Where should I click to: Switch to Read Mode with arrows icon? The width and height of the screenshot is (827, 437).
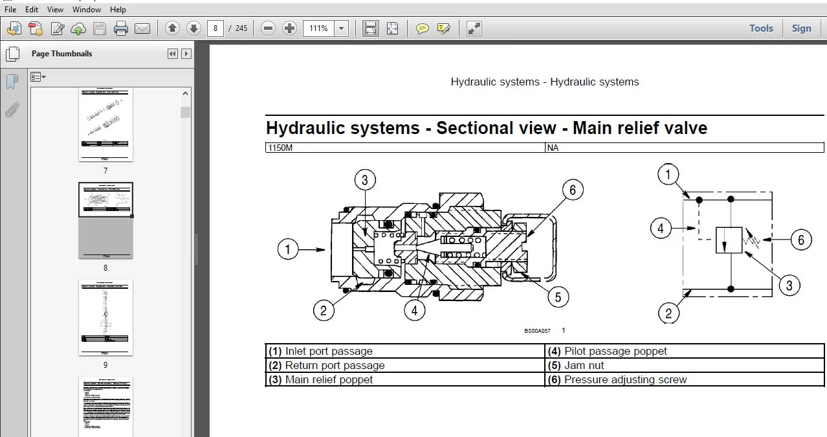pos(474,28)
